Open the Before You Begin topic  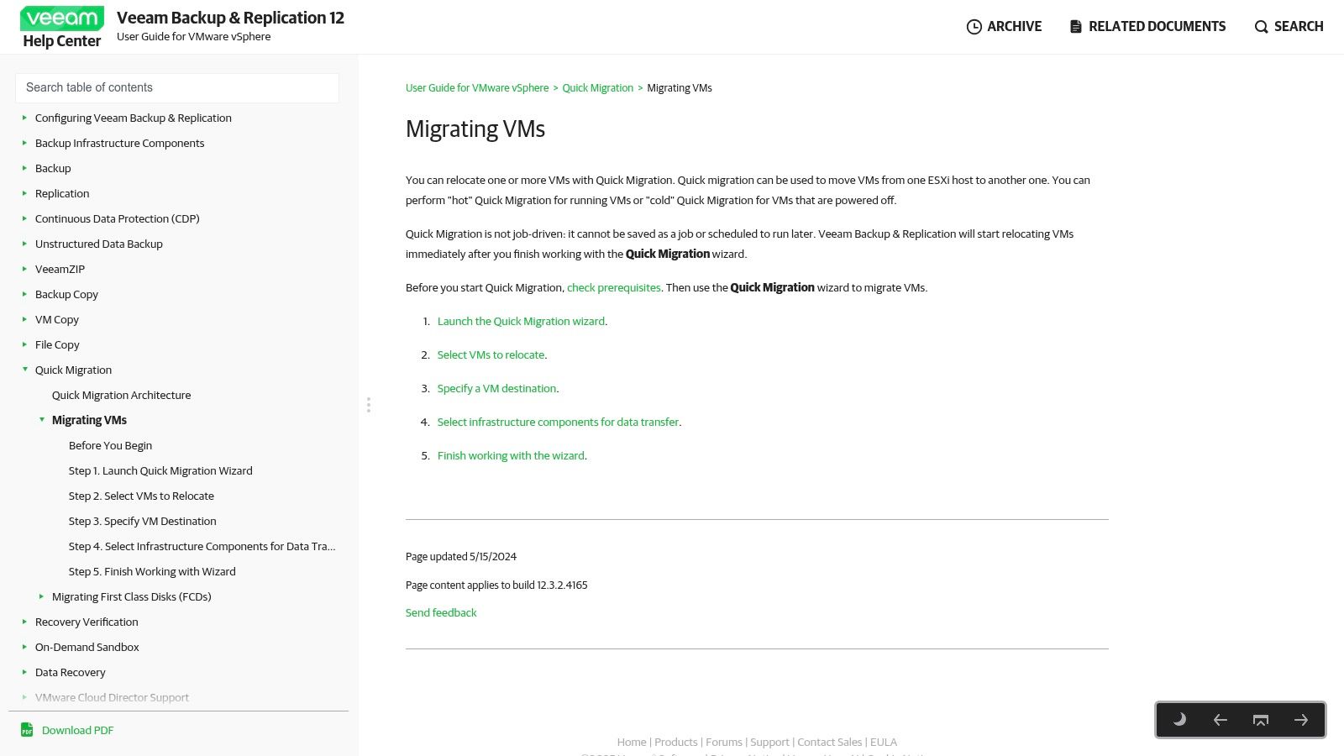click(110, 445)
